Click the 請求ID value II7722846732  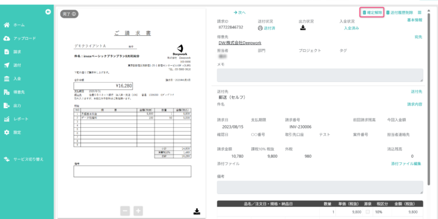point(231,27)
